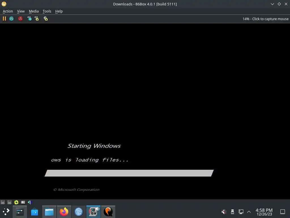This screenshot has width=290, height=218.
Task: Show the desktop via the corner button
Action: point(283,212)
